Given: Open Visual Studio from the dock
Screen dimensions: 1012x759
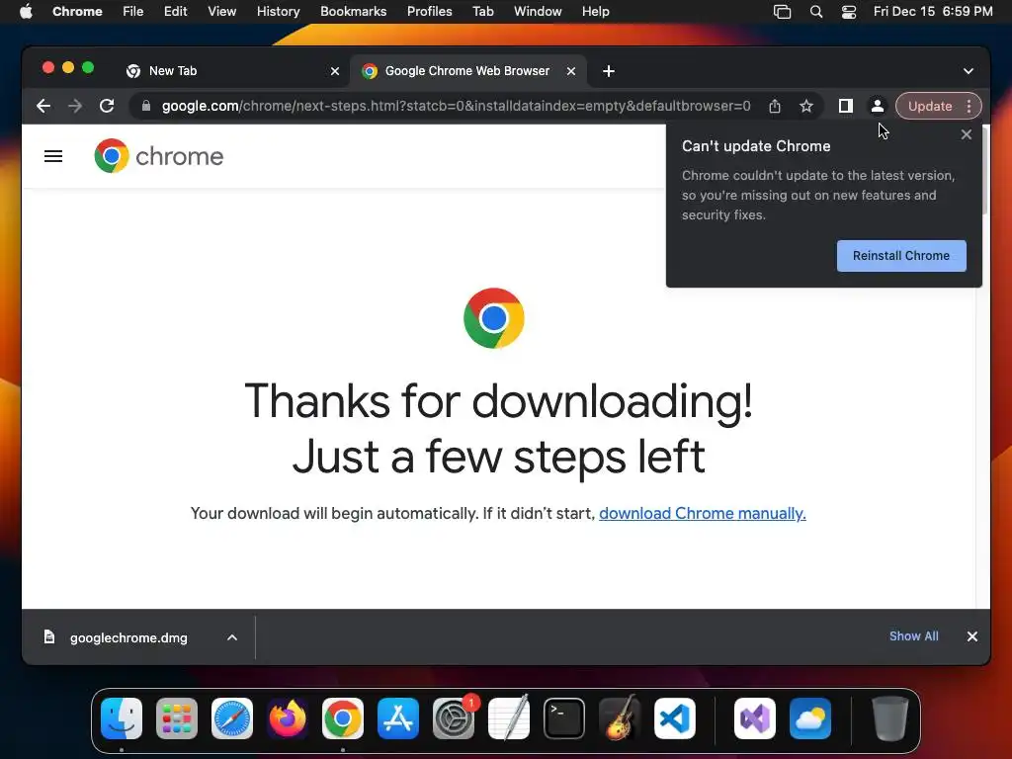Looking at the screenshot, I should tap(754, 718).
